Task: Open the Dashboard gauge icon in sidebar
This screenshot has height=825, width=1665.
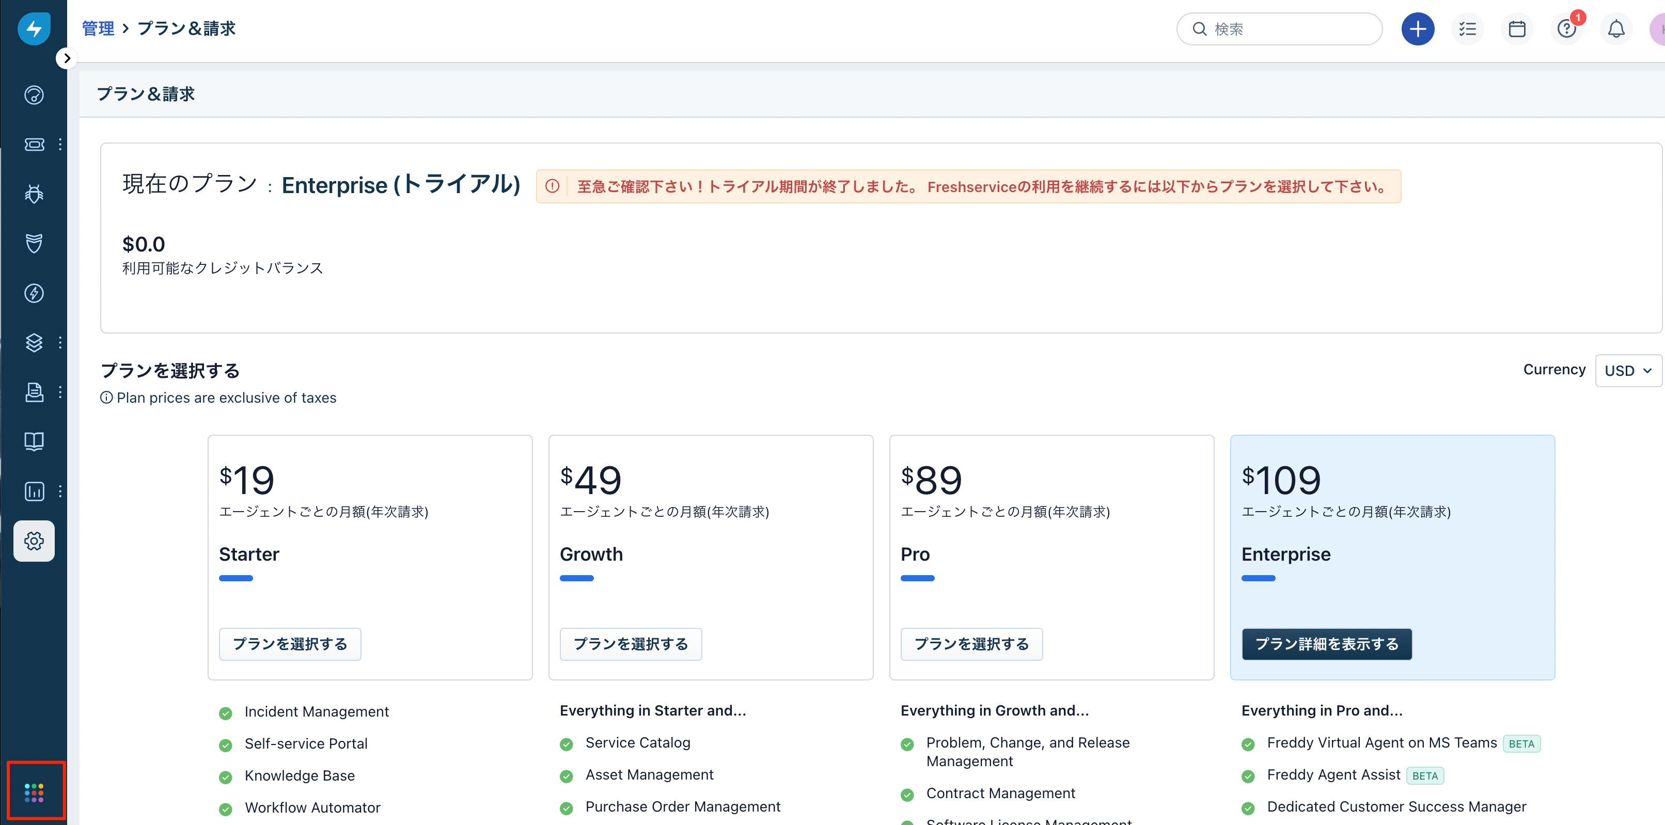Action: tap(34, 95)
